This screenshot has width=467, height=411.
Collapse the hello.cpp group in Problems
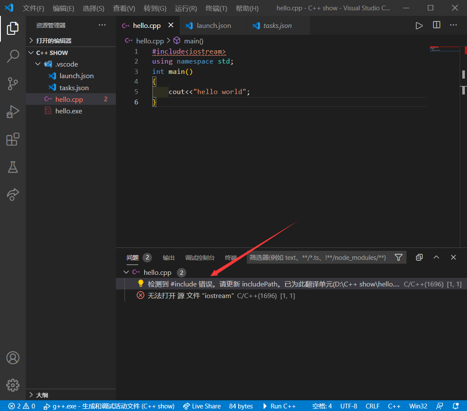click(126, 272)
